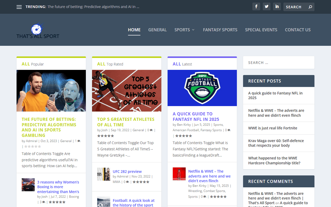The image size is (331, 207).
Task: Click star rating of Netflix & WWE post
Action: click(x=218, y=197)
